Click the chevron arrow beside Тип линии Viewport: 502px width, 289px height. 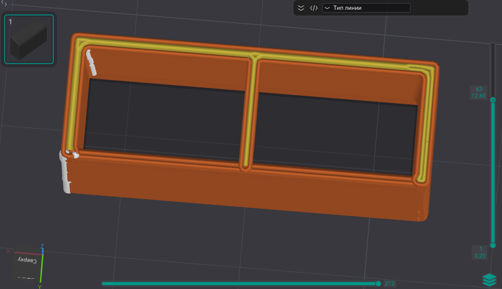point(327,8)
